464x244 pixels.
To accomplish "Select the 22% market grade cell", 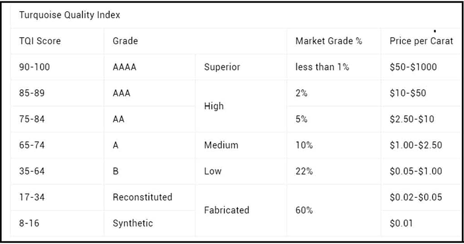I will pos(304,171).
